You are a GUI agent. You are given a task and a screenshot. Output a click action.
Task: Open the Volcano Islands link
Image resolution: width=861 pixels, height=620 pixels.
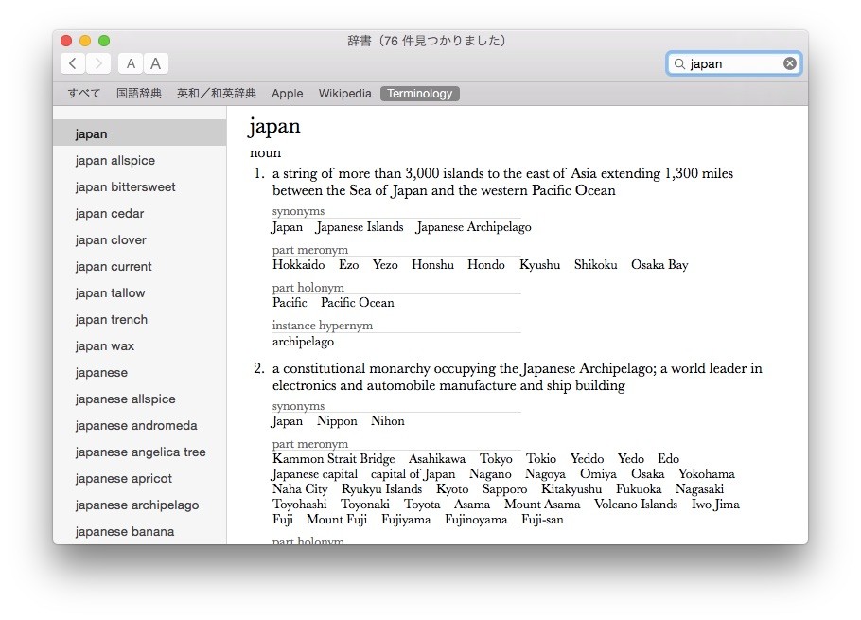coord(636,505)
